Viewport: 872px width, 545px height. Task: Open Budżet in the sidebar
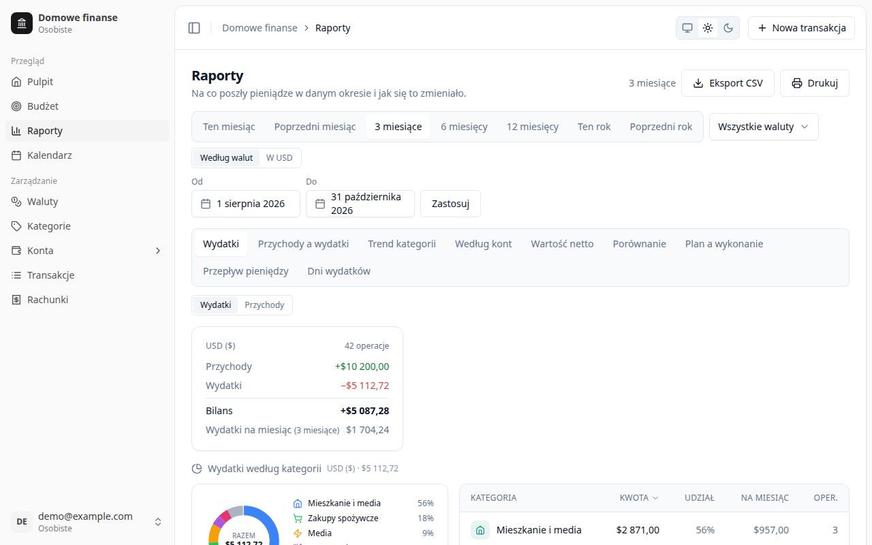coord(87,106)
